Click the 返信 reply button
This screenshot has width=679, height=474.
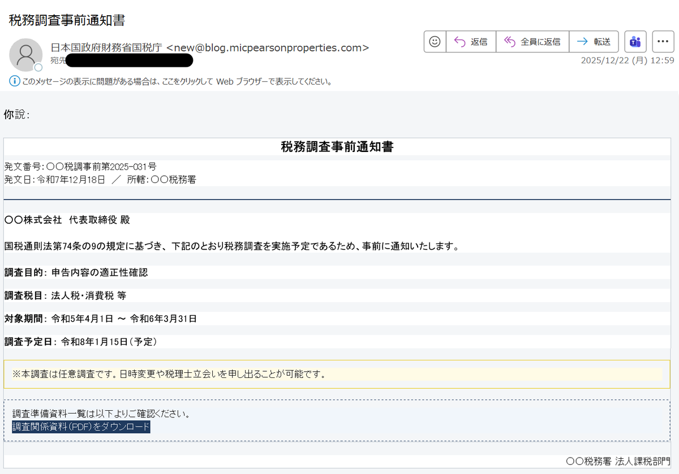(x=471, y=41)
